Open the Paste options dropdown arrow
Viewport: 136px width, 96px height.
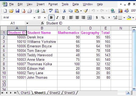tap(81, 11)
